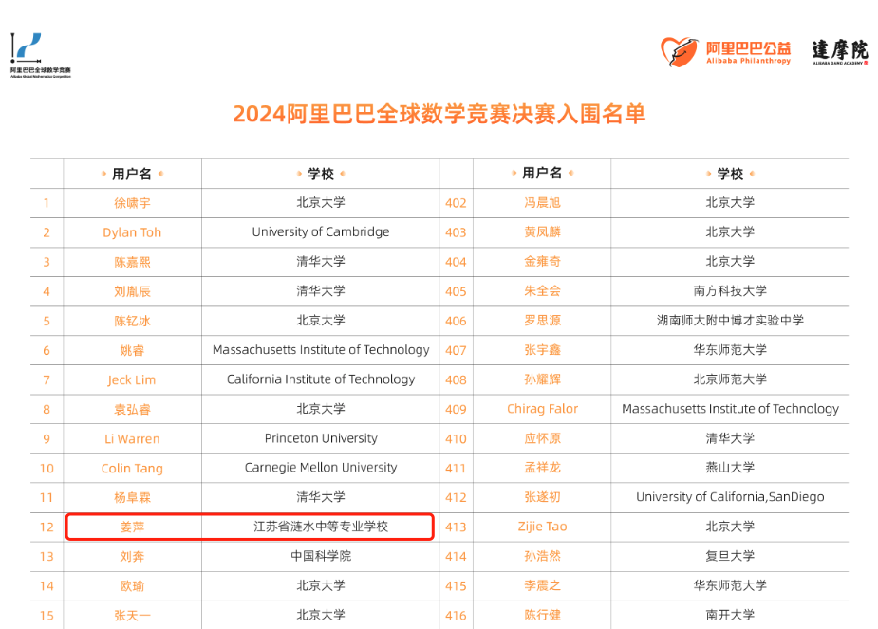Click 中国科学院 school cell
The width and height of the screenshot is (878, 629).
point(321,556)
